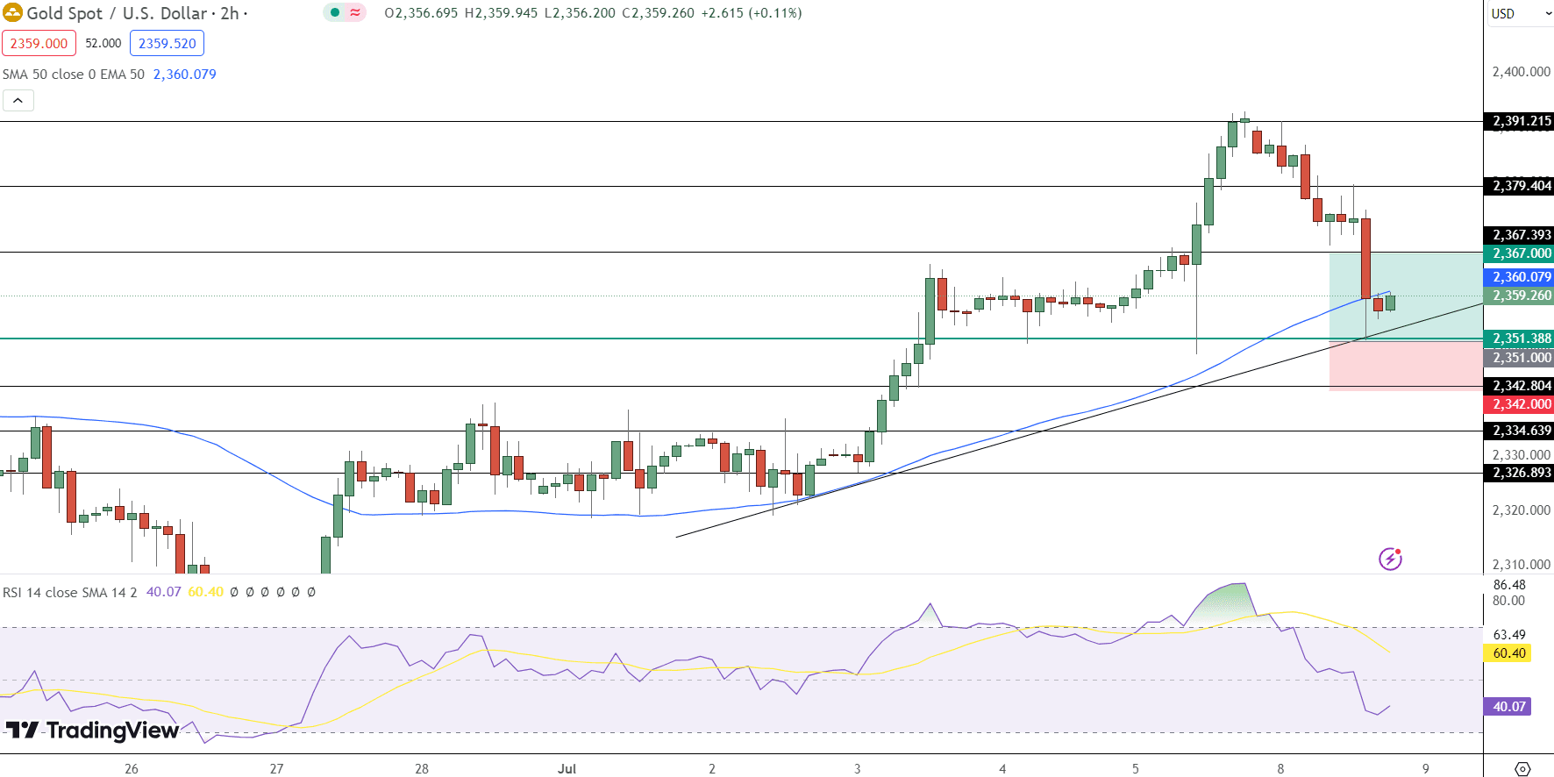
Task: Click the purple lightning flash idea icon
Action: coord(1390,559)
